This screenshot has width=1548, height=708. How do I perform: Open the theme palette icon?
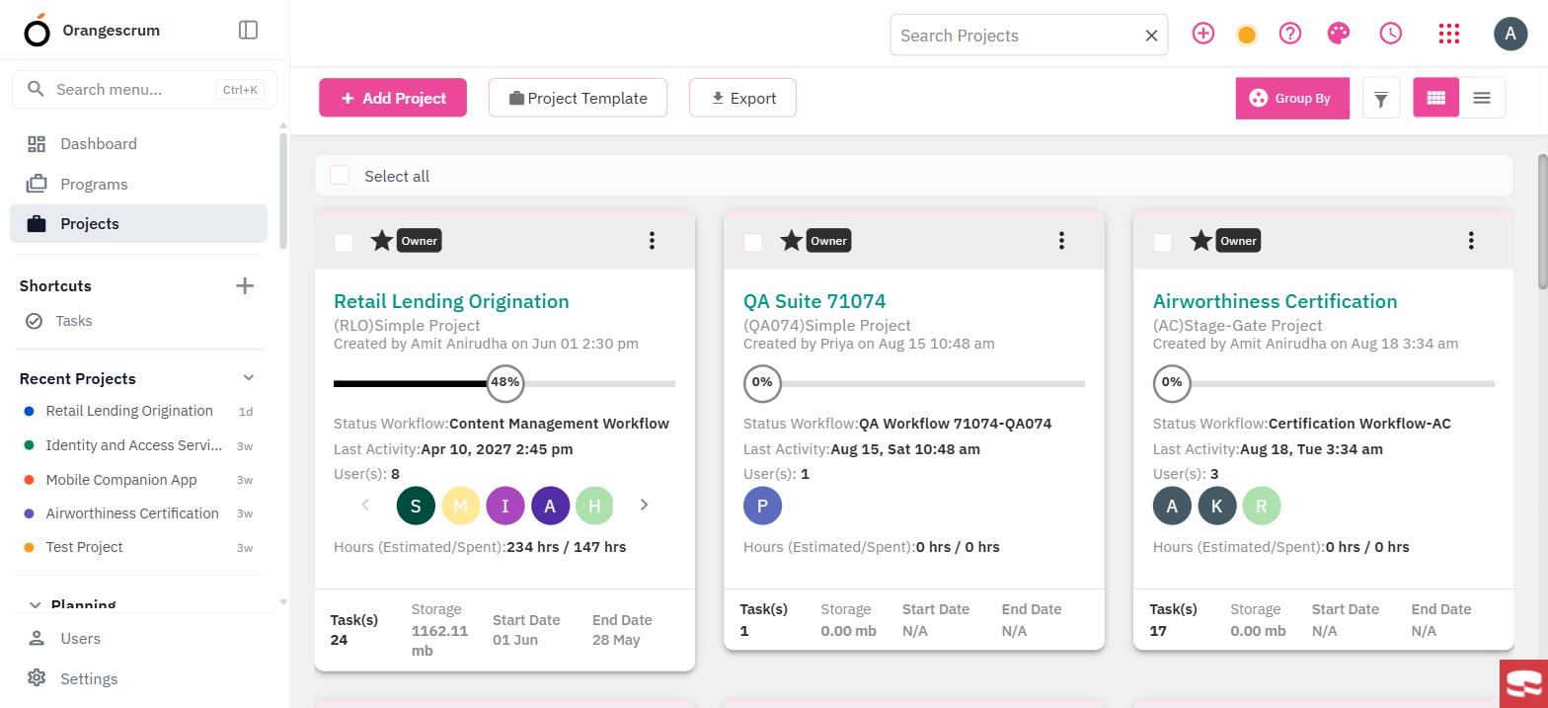1339,34
